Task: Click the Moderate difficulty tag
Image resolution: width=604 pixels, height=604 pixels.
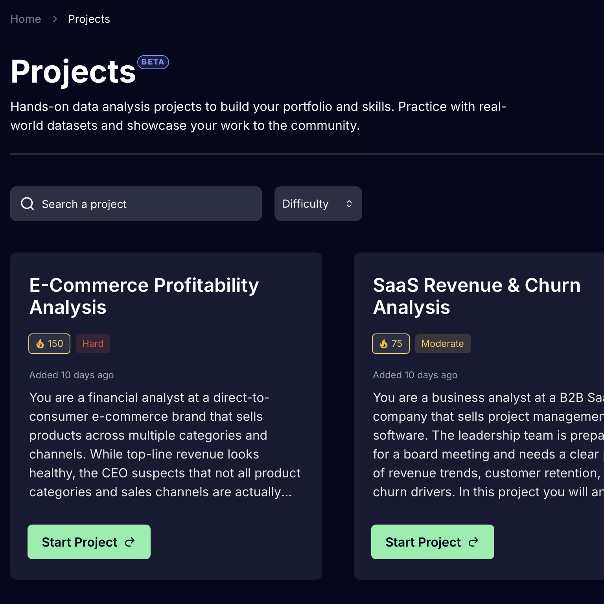Action: click(x=443, y=344)
